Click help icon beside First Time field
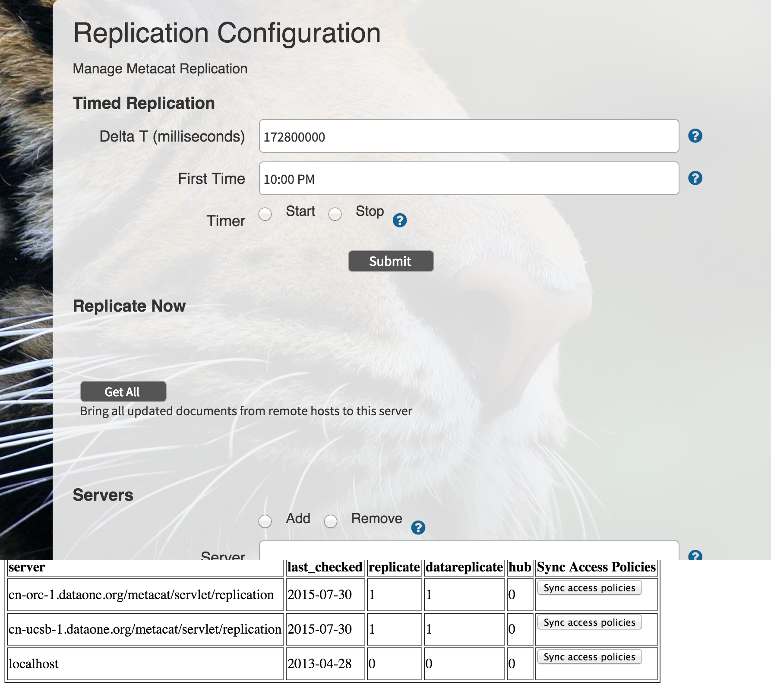The height and width of the screenshot is (688, 771). pos(695,178)
